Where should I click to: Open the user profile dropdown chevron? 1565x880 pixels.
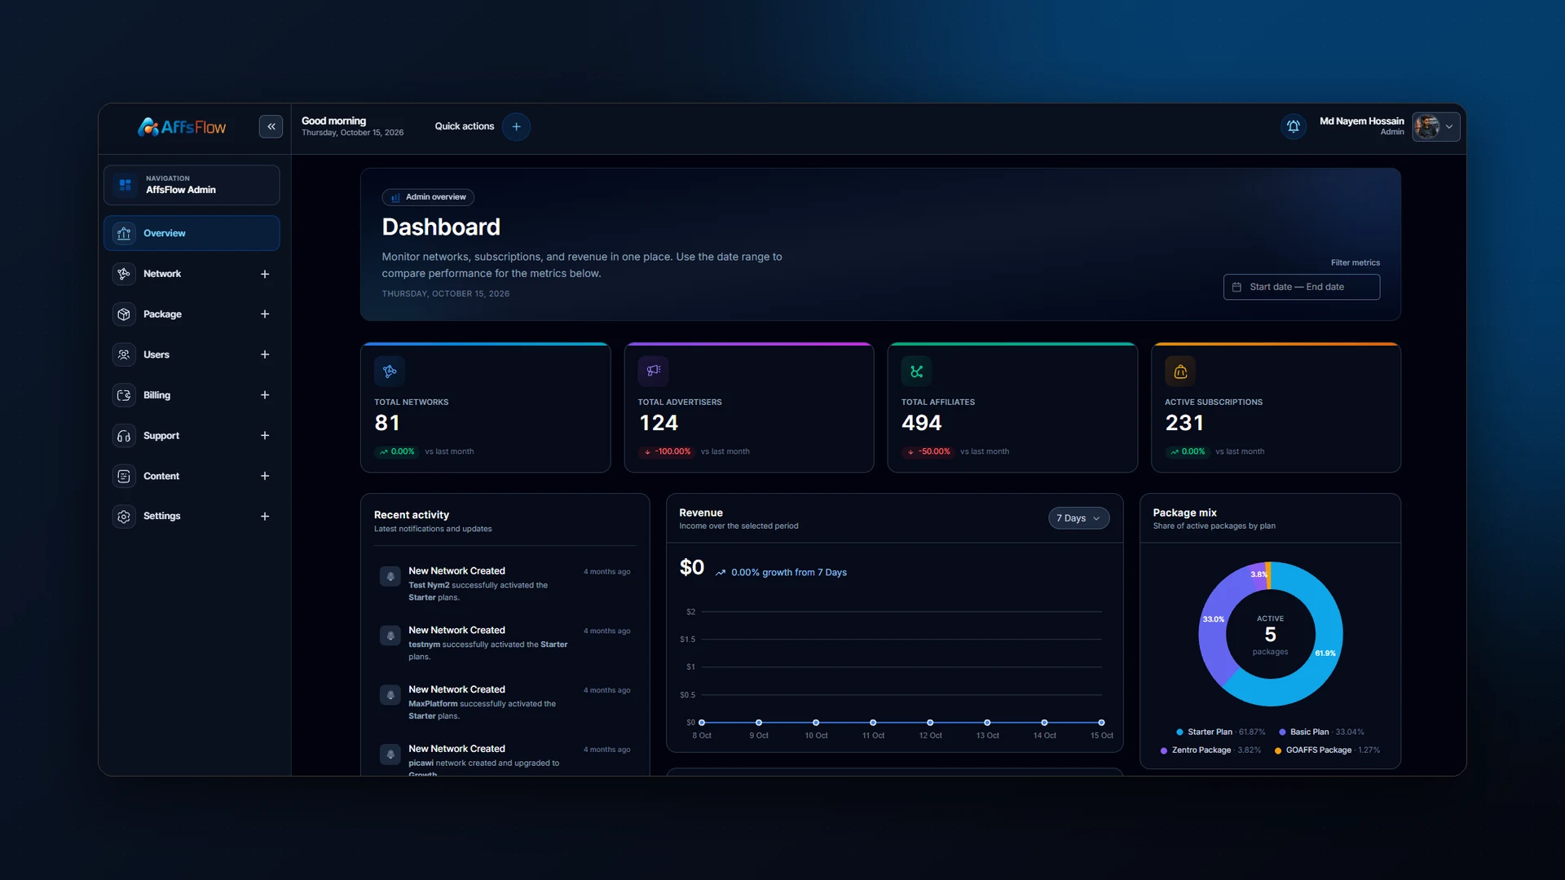coord(1449,126)
